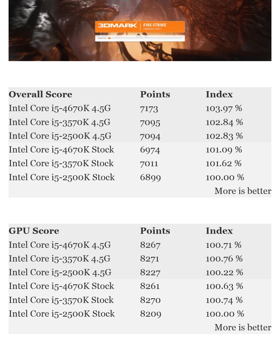Click the 6899 points value
The width and height of the screenshot is (280, 341).
(x=150, y=177)
